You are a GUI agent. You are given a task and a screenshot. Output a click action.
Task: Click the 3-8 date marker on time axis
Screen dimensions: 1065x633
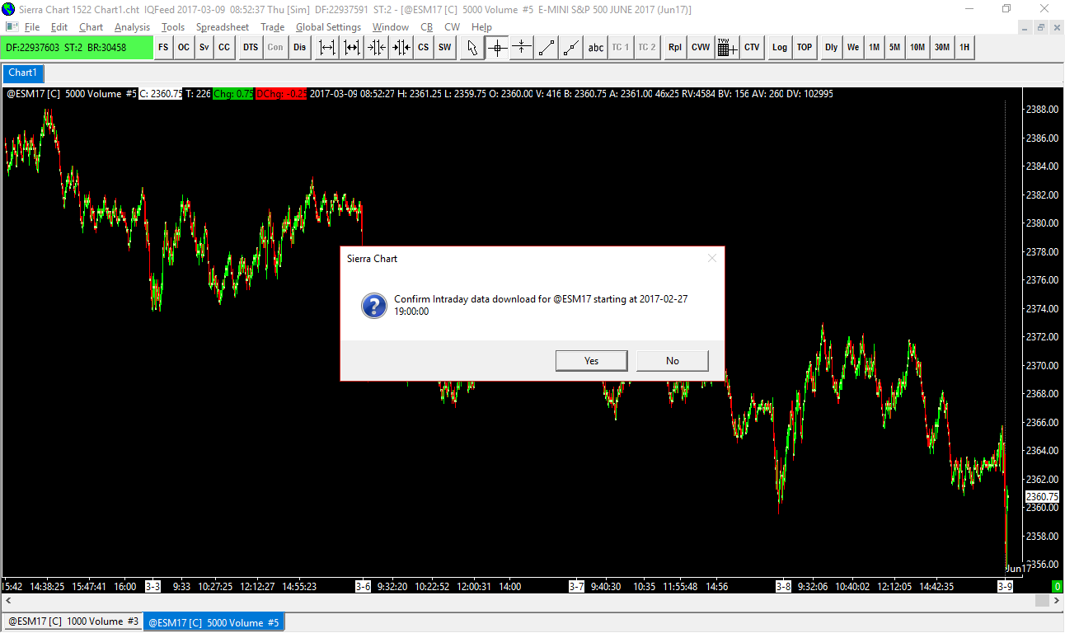click(783, 587)
